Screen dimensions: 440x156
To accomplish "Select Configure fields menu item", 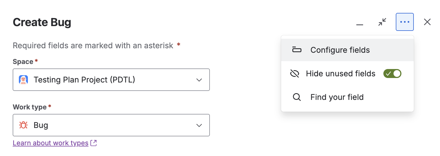I will (340, 50).
